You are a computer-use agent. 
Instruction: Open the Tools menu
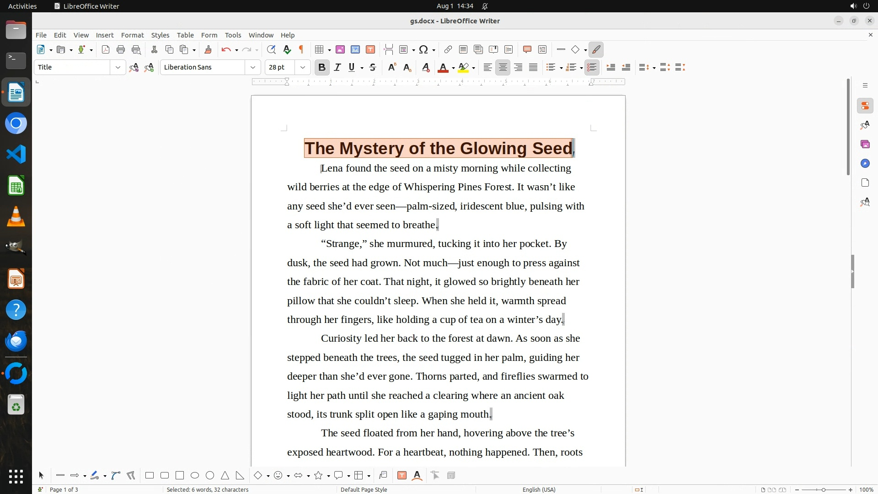[233, 35]
